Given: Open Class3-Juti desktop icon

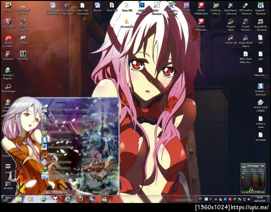Looking at the screenshot, I should (x=231, y=40).
